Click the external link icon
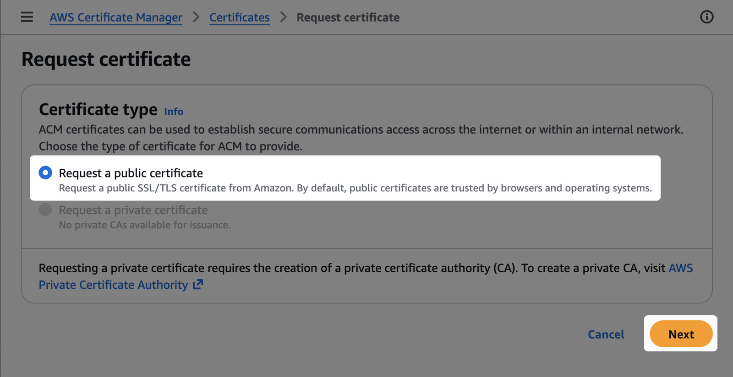 click(x=198, y=285)
